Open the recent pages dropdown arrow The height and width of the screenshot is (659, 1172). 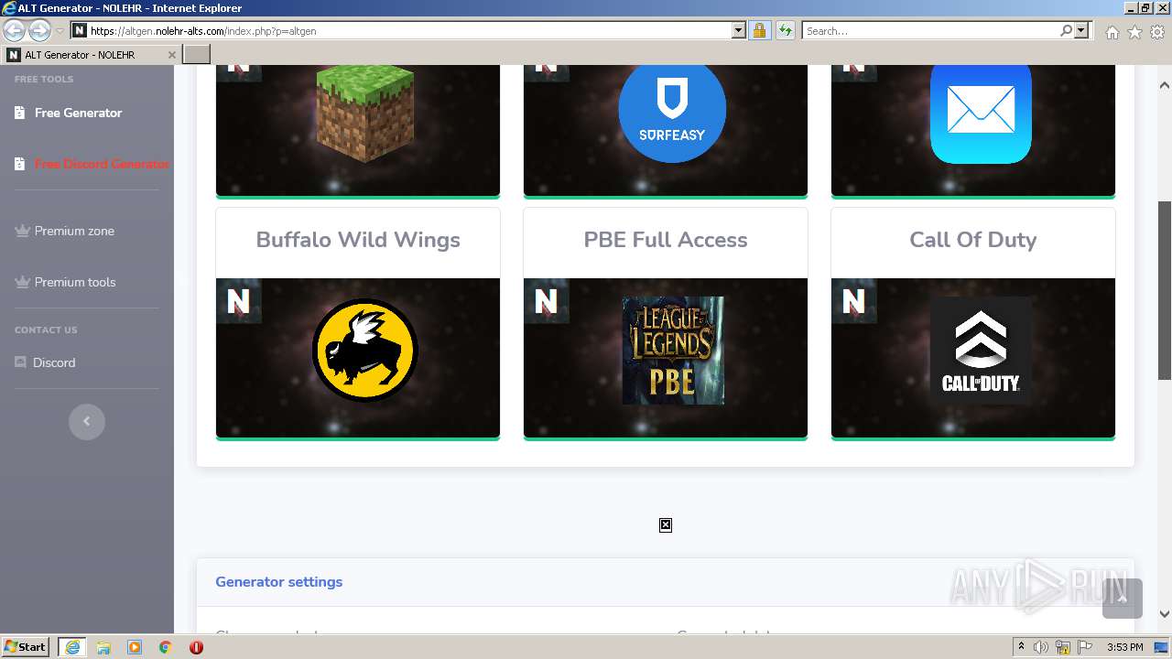60,31
